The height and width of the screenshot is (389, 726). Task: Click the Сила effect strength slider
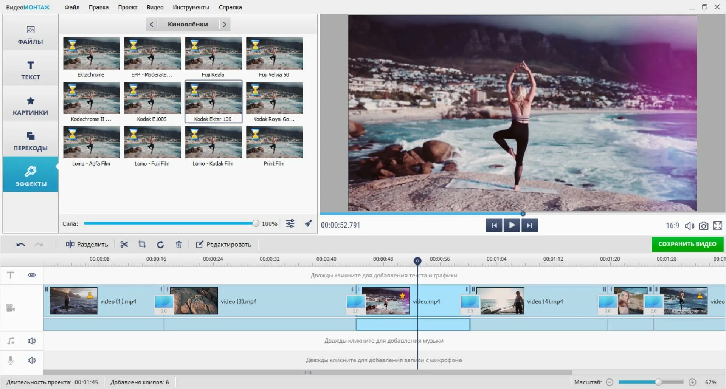(171, 223)
